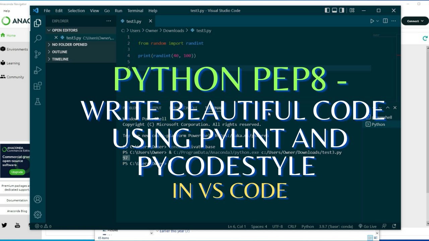This screenshot has width=429, height=241.
Task: Open the File menu
Action: pos(47,10)
